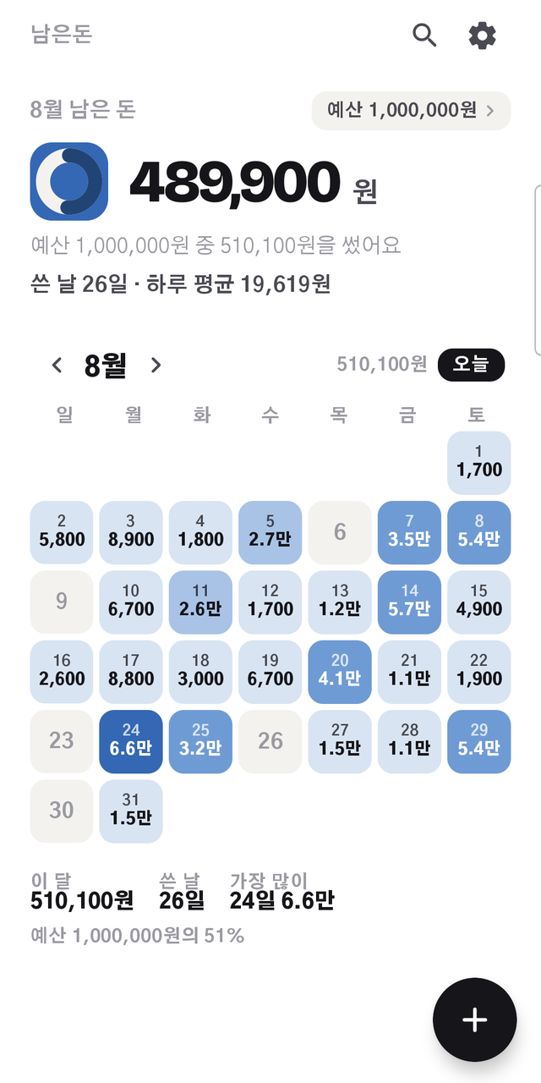Jump to today with 오늘 button

pos(471,365)
